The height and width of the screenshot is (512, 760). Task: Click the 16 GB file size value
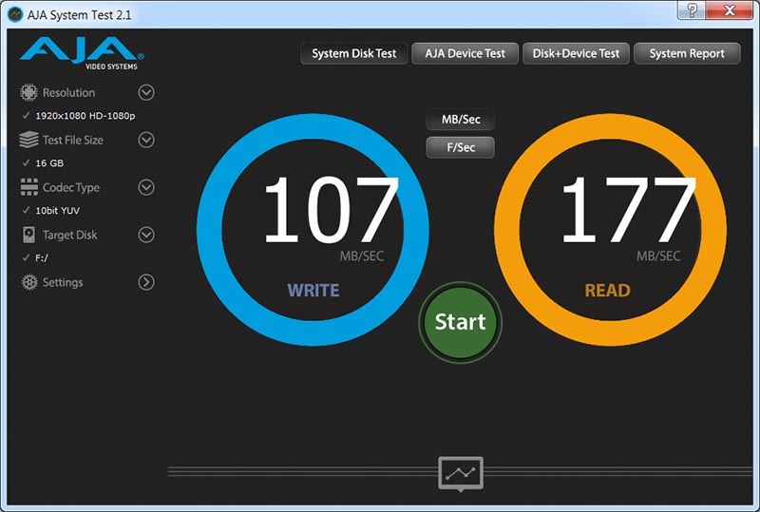click(49, 163)
